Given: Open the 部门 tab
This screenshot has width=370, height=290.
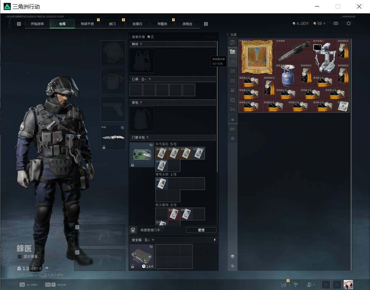Looking at the screenshot, I should pyautogui.click(x=112, y=24).
